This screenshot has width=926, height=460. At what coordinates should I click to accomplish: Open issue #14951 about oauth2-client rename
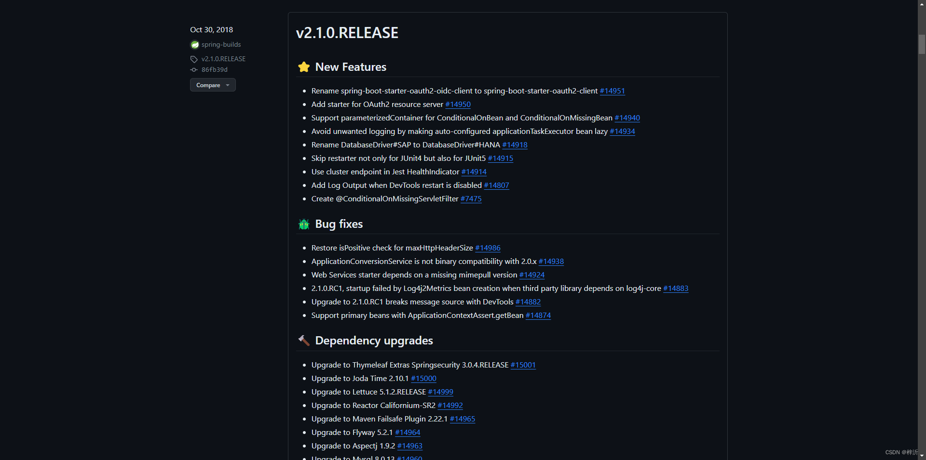(612, 91)
